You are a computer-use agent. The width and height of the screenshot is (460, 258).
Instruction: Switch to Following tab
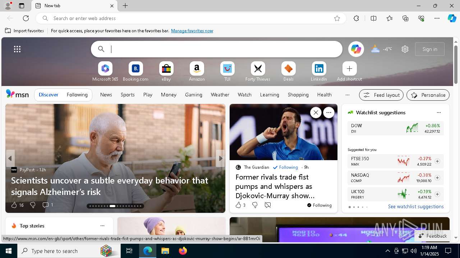(x=77, y=95)
